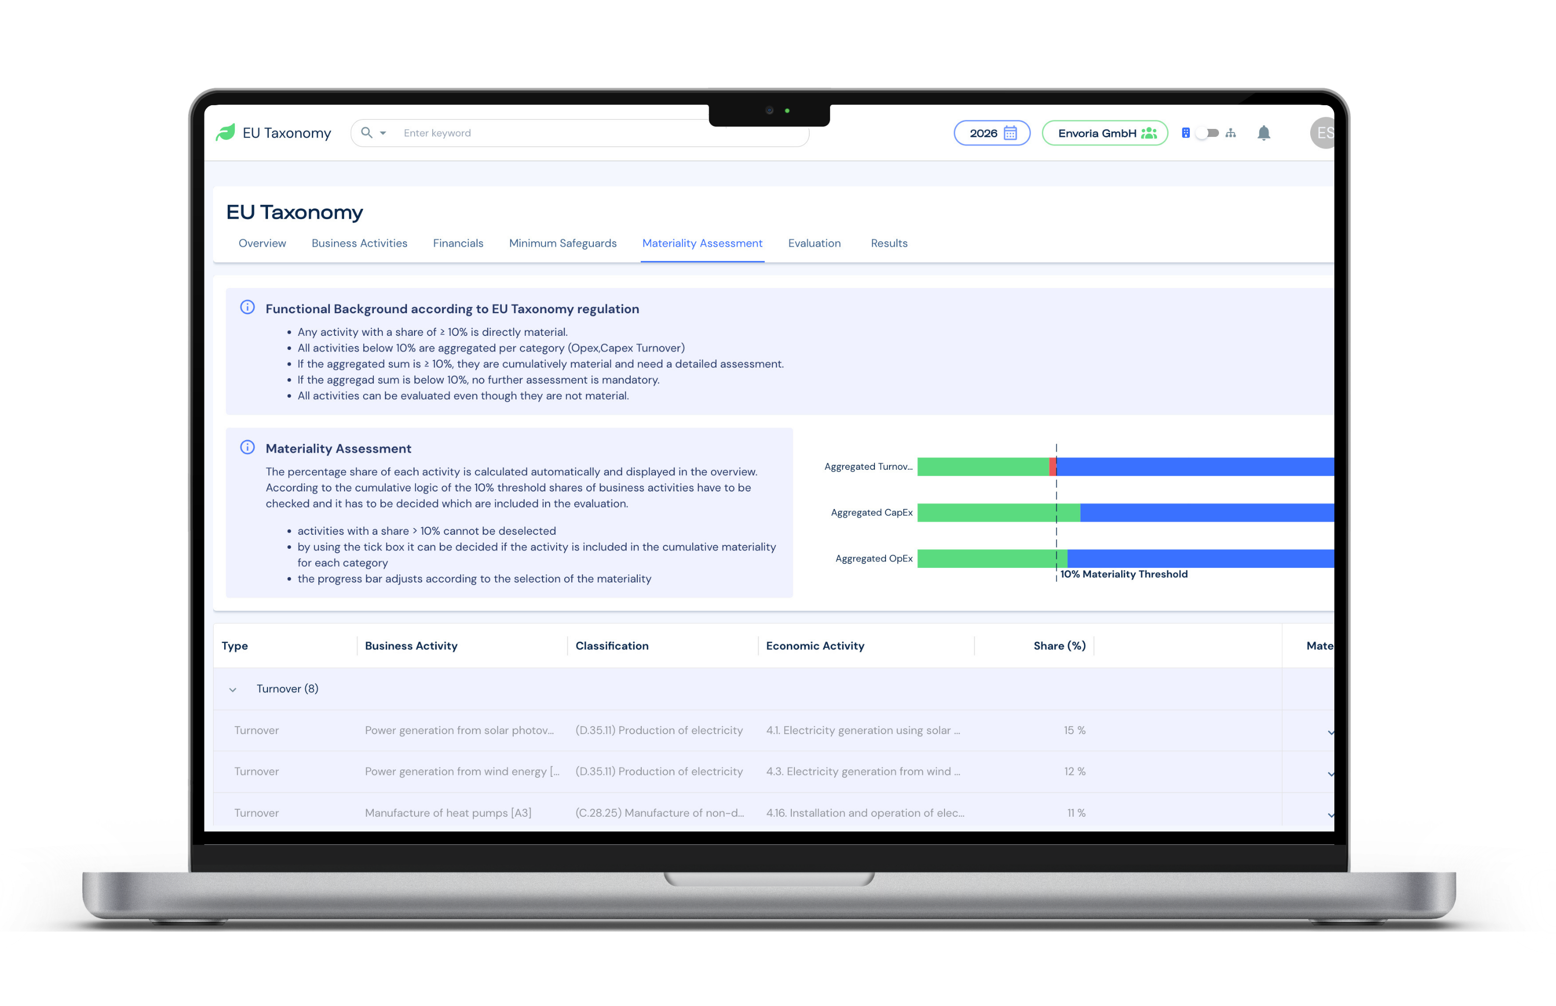Open the search scope dropdown arrow

(x=382, y=132)
